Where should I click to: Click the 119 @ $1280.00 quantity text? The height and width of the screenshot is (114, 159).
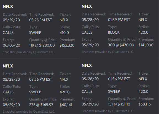(42, 45)
